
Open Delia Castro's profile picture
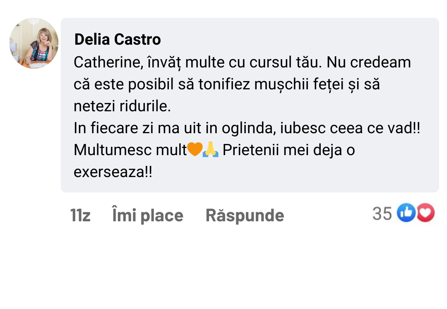34,43
